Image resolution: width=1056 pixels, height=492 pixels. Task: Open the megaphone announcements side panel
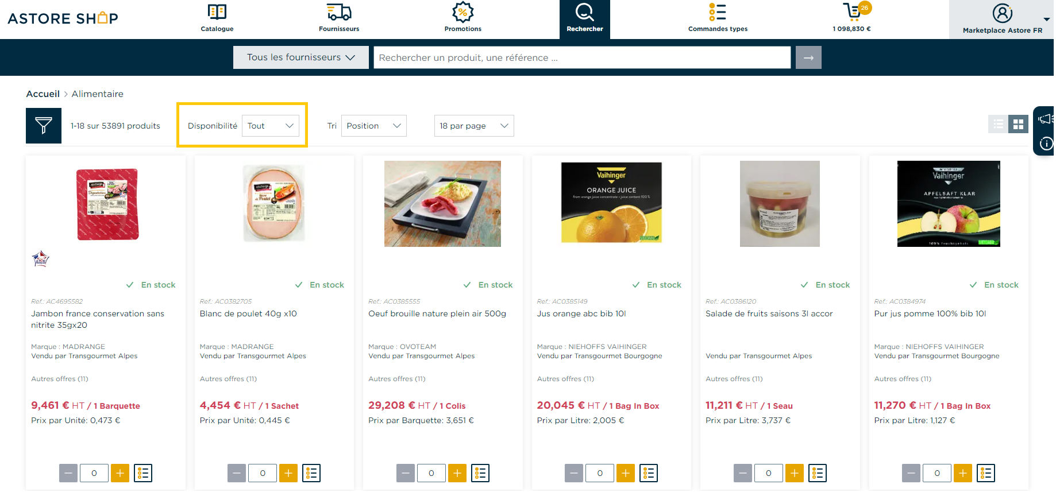[1045, 119]
